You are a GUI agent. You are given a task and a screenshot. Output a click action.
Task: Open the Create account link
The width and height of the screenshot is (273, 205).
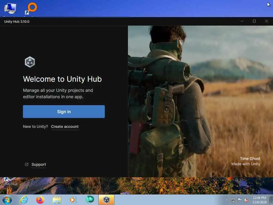[x=65, y=127]
